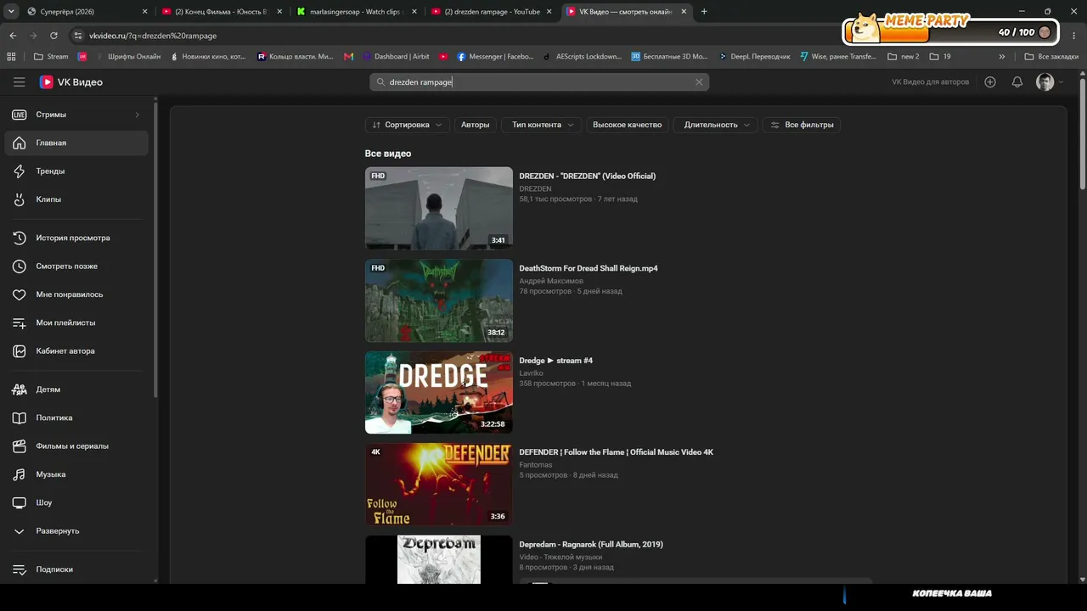
Task: Open Тренды in the sidebar
Action: (x=76, y=171)
